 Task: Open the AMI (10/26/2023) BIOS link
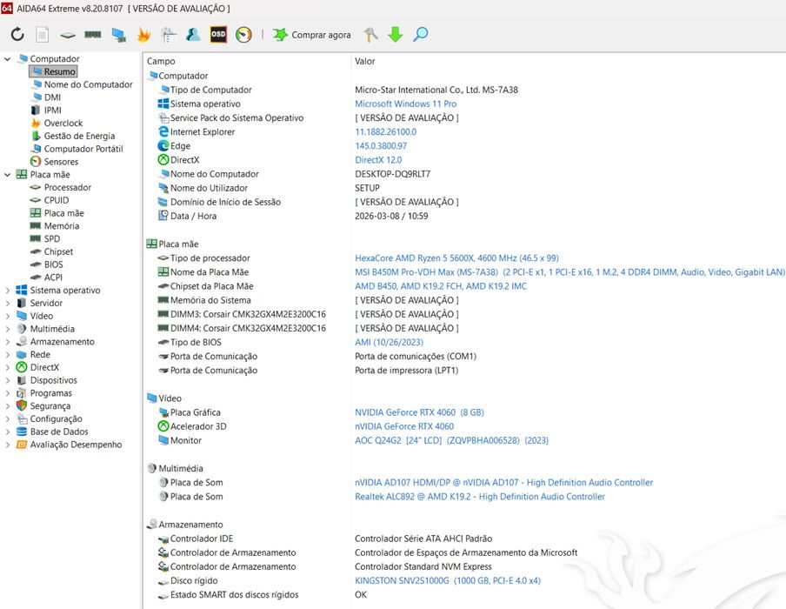[x=389, y=342]
